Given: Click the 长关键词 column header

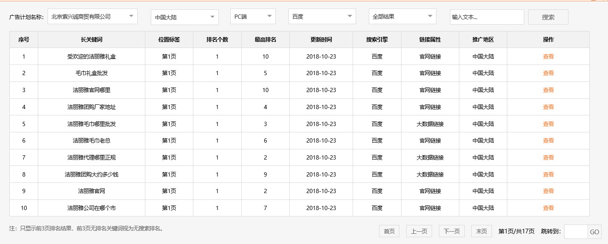Looking at the screenshot, I should point(92,39).
